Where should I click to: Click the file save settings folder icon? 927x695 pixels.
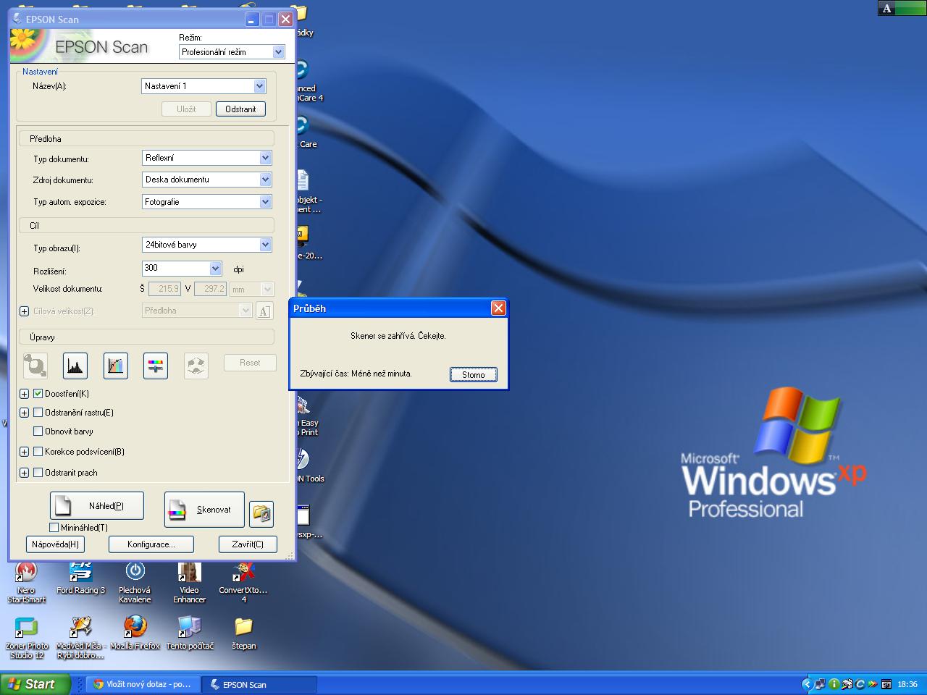261,513
